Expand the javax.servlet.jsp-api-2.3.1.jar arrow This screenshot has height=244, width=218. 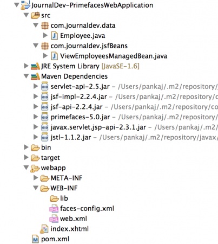[36, 127]
